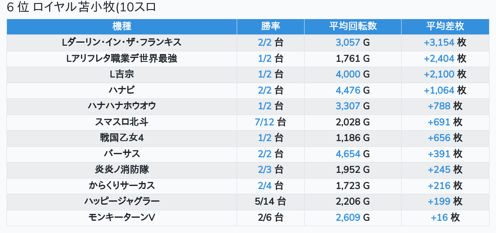Select the ハッピージャグラー entry
The image size is (496, 233).
pyautogui.click(x=122, y=202)
